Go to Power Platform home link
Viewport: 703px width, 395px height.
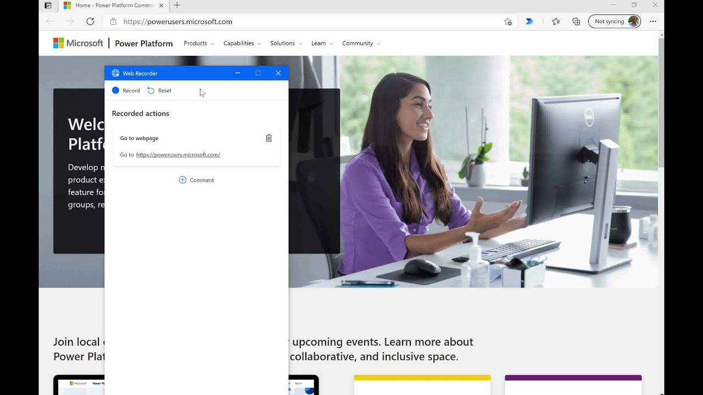point(144,43)
